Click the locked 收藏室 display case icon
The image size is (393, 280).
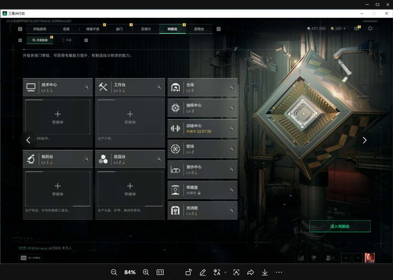pyautogui.click(x=175, y=190)
